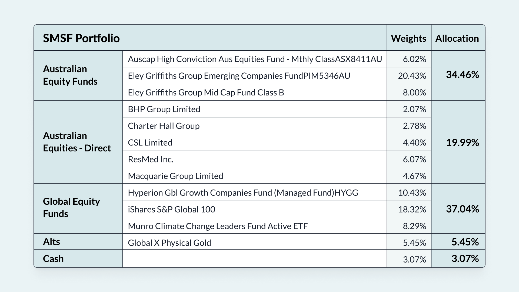Click the BHP Group Limited row
The image size is (519, 292).
[x=164, y=109]
